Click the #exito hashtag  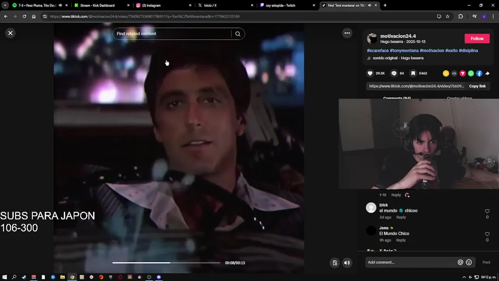click(x=451, y=51)
